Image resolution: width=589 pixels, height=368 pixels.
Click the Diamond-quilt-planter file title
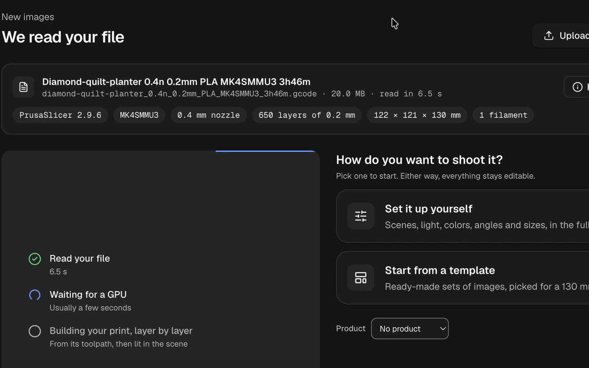tap(176, 82)
